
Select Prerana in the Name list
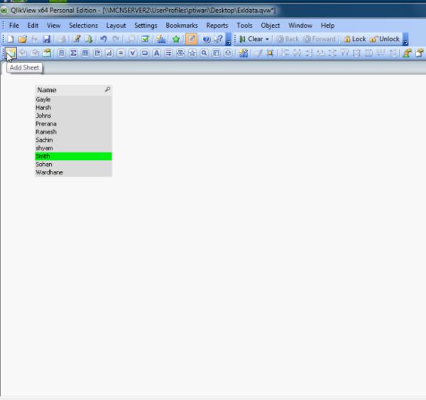click(x=73, y=123)
